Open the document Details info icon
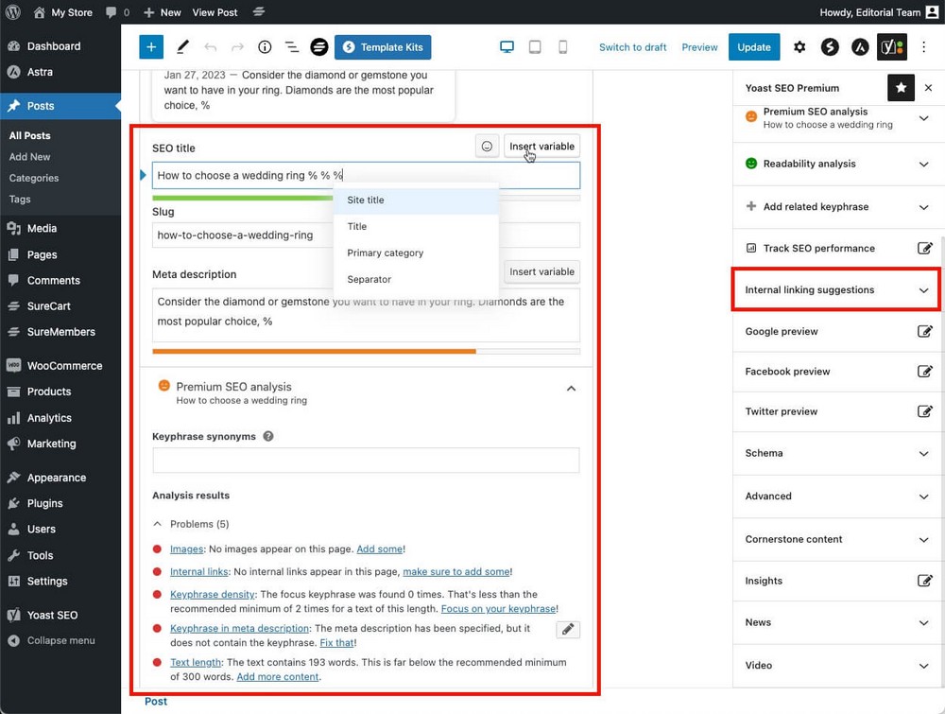Image resolution: width=945 pixels, height=714 pixels. (x=265, y=47)
